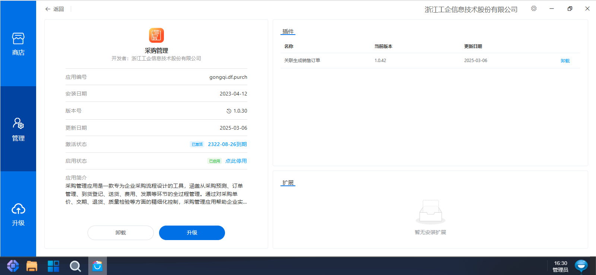
Task: Click plugin version 1.0.42
Action: tap(380, 61)
